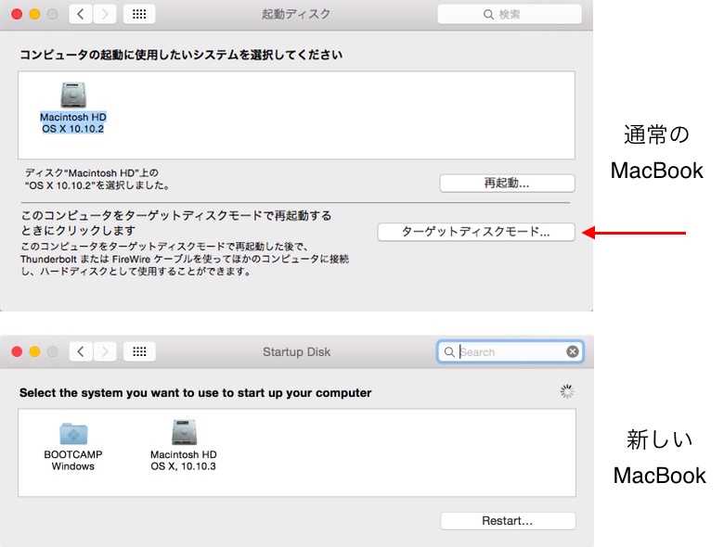Focus the 検索 search field in 起動ディスク window
This screenshot has height=547, width=724.
pos(510,14)
